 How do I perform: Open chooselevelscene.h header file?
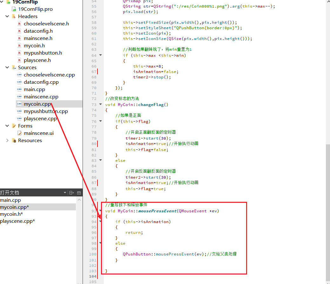(x=46, y=23)
